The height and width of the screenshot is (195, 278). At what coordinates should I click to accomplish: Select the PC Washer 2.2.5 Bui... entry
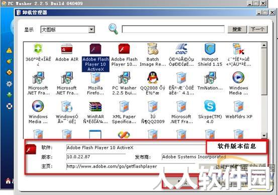(124, 83)
